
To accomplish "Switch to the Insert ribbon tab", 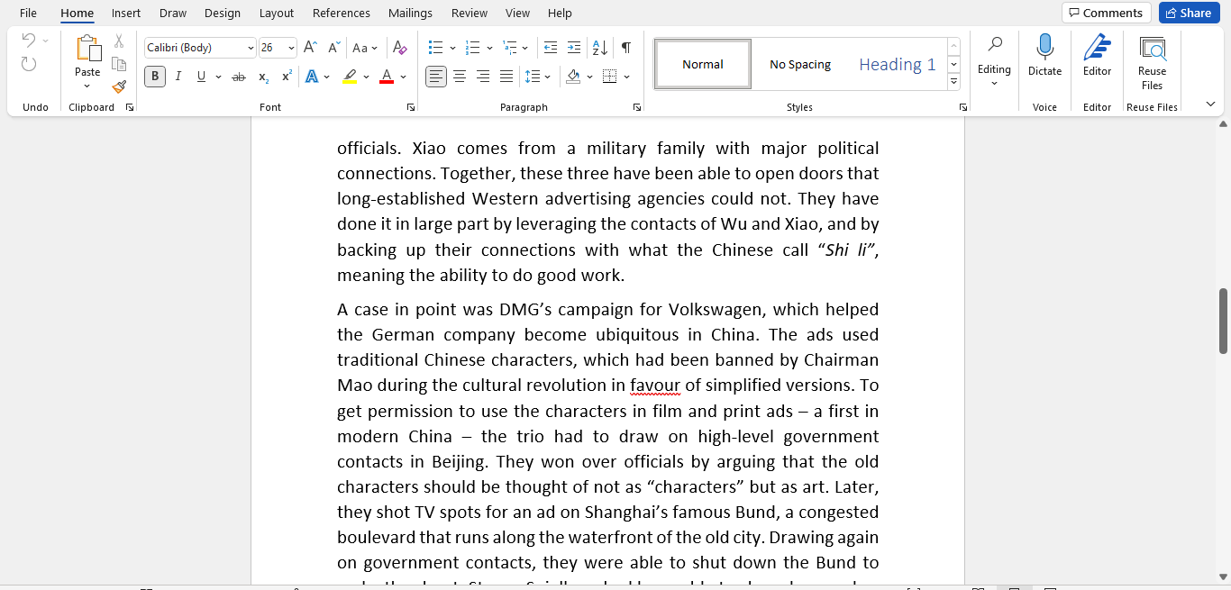I will click(x=125, y=13).
